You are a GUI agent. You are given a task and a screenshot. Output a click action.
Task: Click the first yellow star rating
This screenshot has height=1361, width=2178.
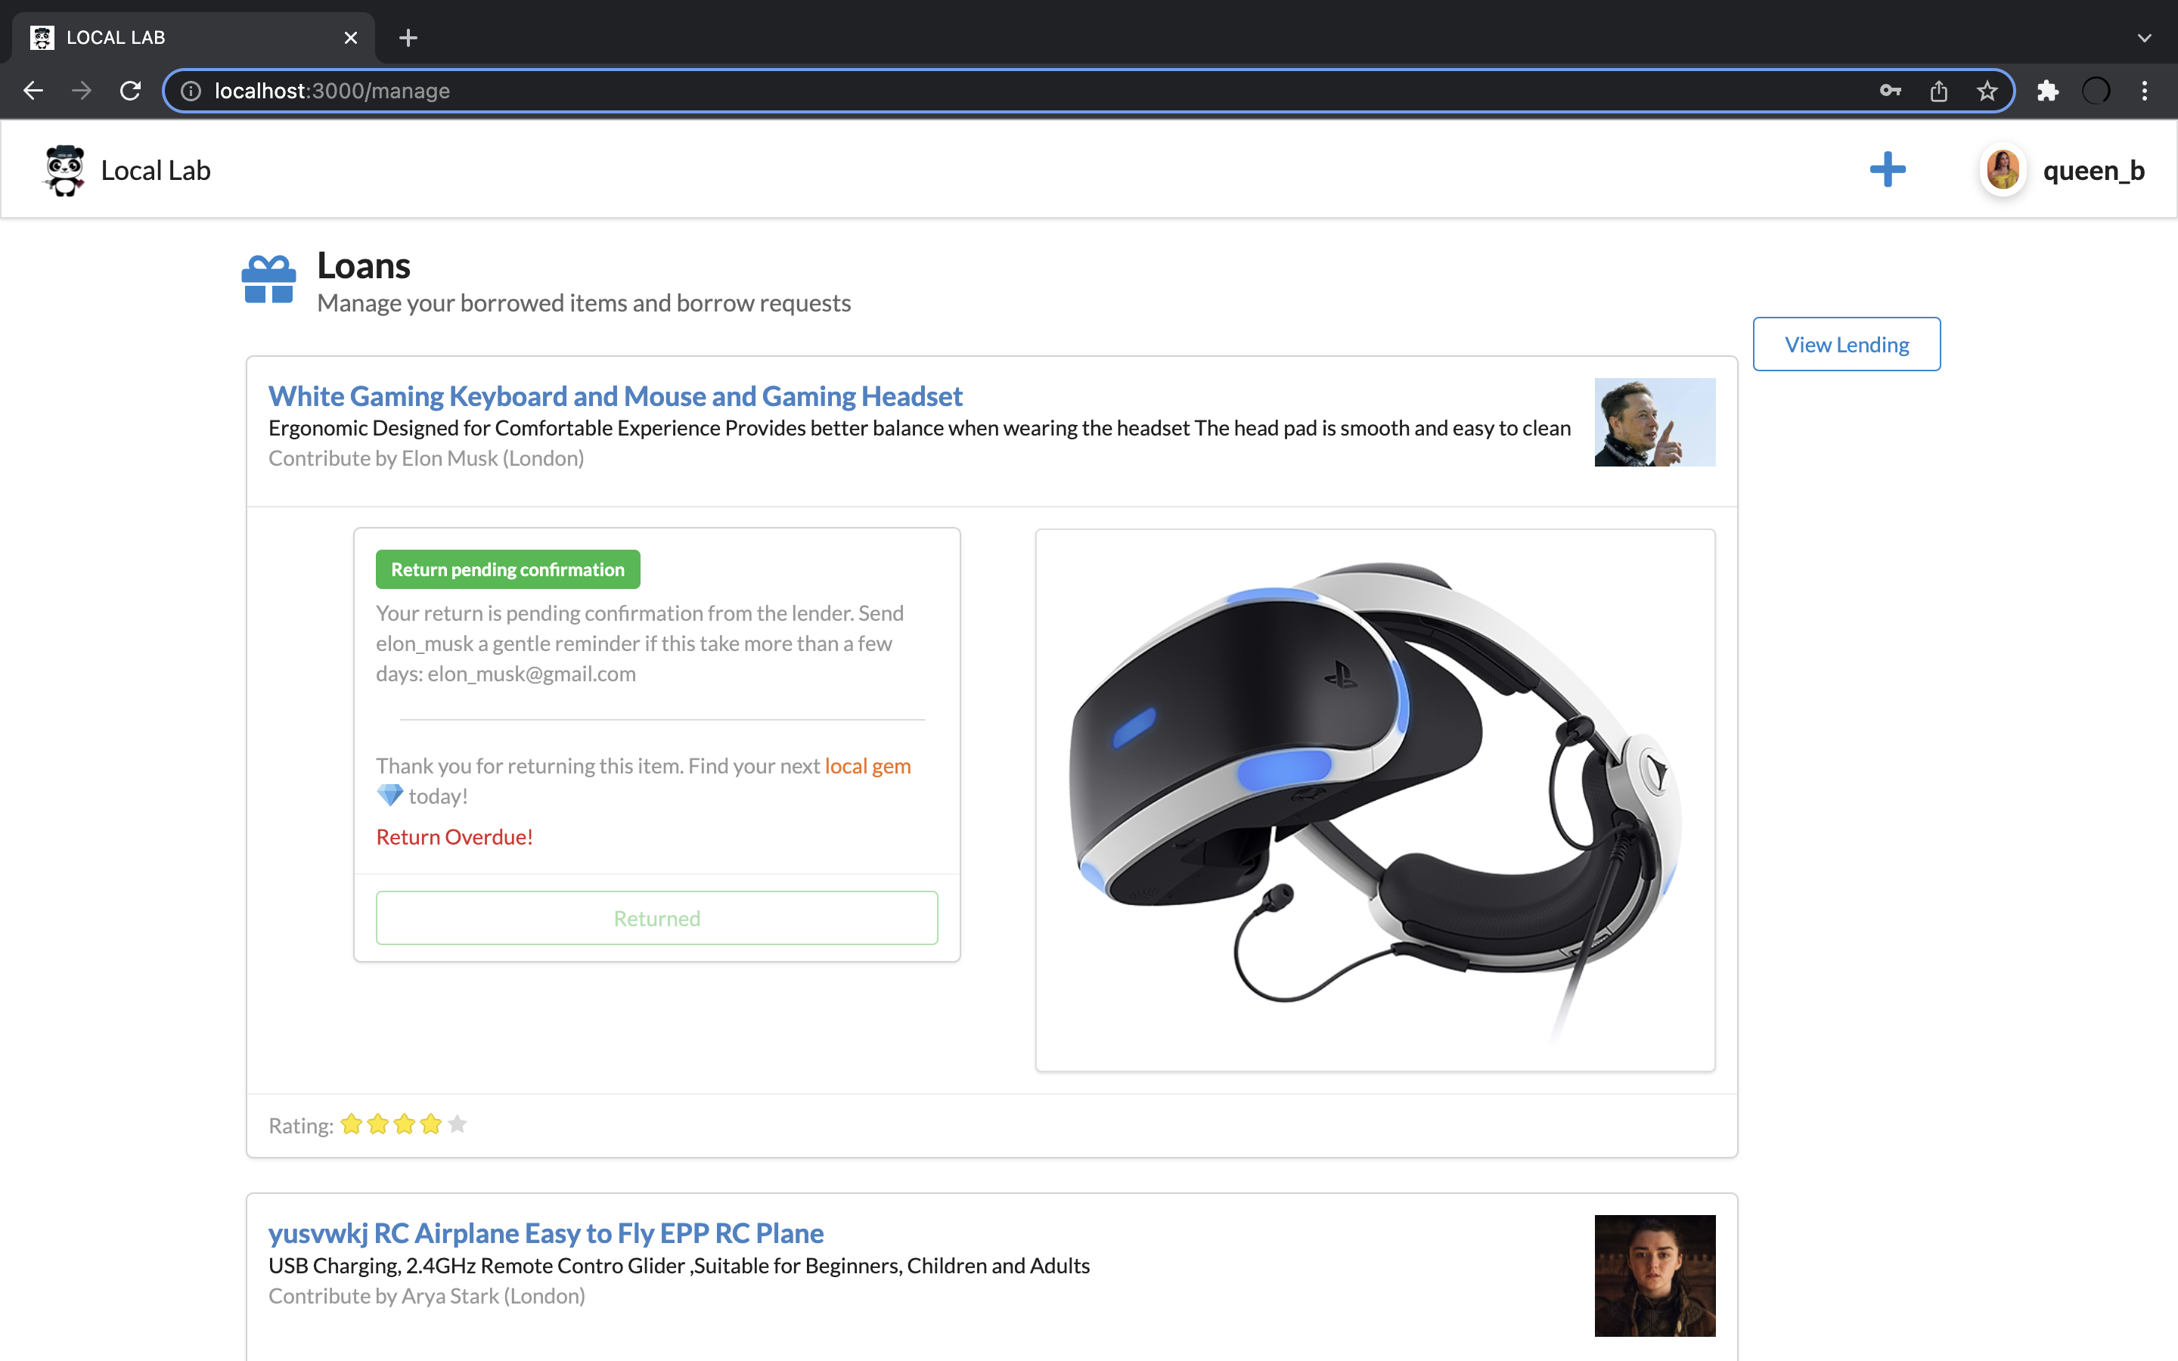click(x=348, y=1124)
